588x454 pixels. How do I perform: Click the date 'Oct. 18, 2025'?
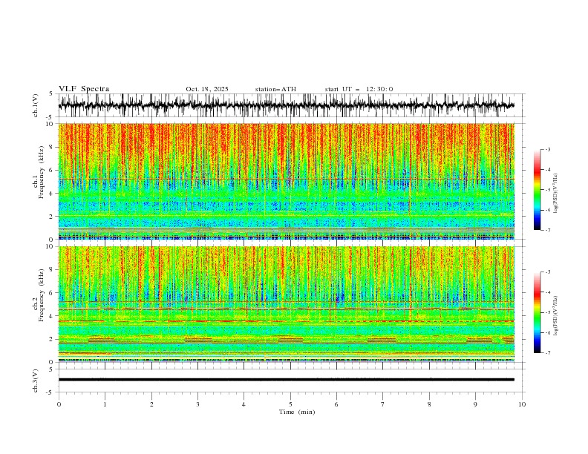pyautogui.click(x=207, y=89)
